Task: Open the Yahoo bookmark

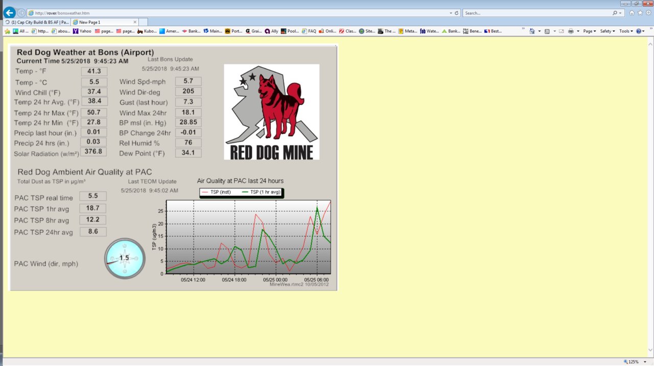Action: tap(82, 31)
